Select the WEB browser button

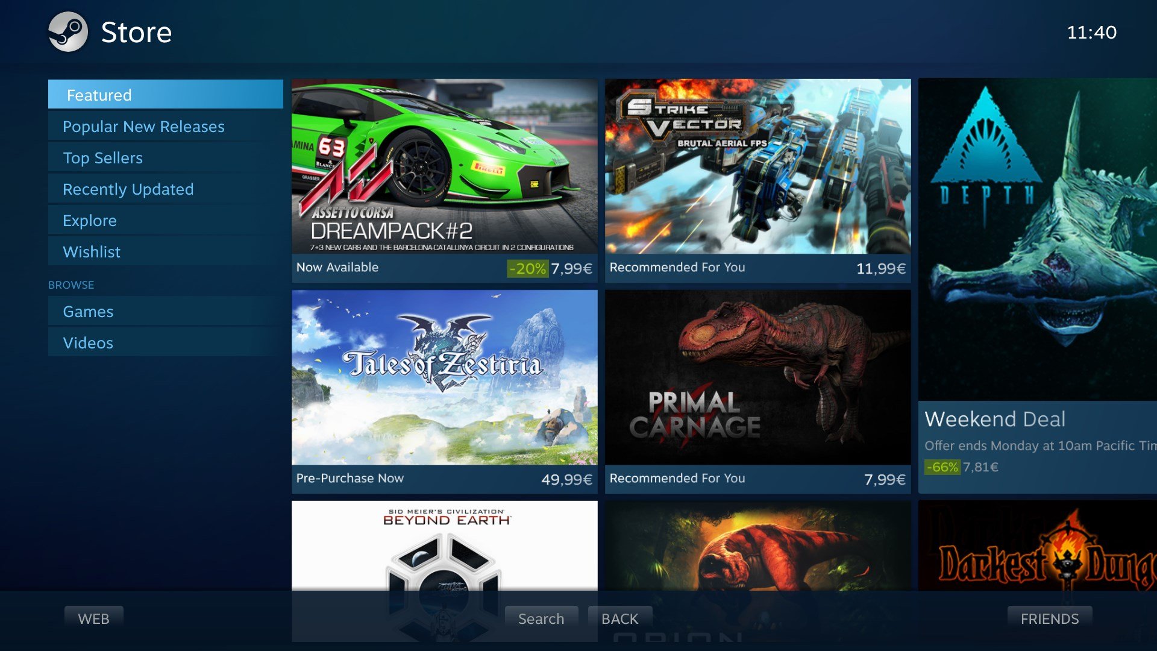click(x=95, y=618)
